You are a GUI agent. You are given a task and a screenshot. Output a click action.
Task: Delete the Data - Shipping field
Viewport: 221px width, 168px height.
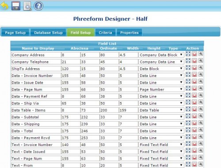click(x=194, y=123)
